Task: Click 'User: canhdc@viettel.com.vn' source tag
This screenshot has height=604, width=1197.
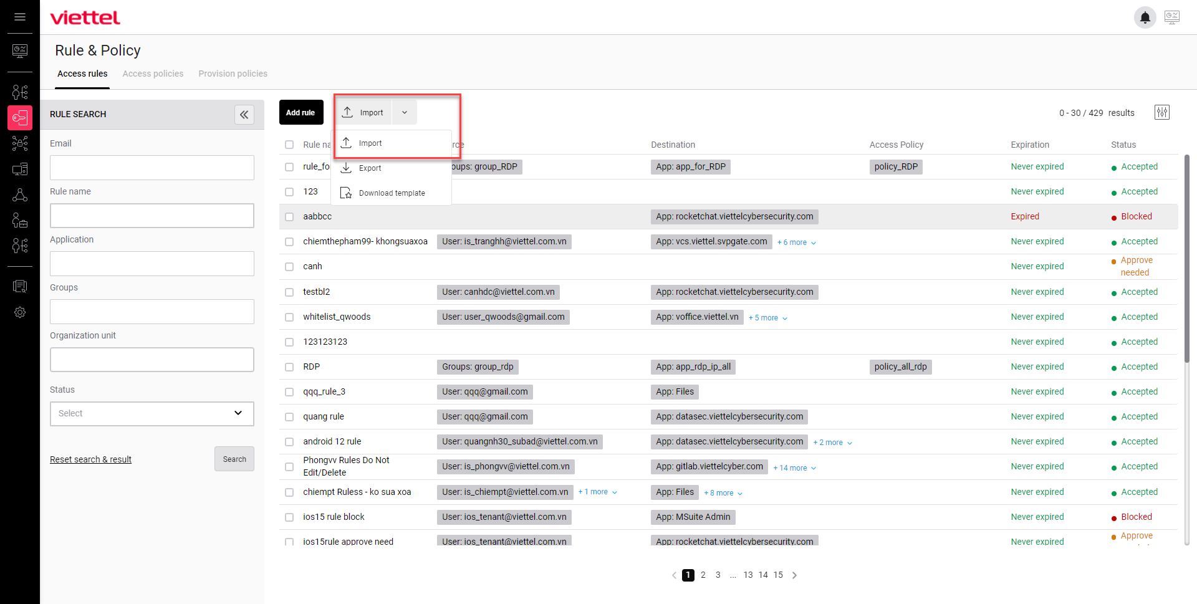Action: coord(498,292)
